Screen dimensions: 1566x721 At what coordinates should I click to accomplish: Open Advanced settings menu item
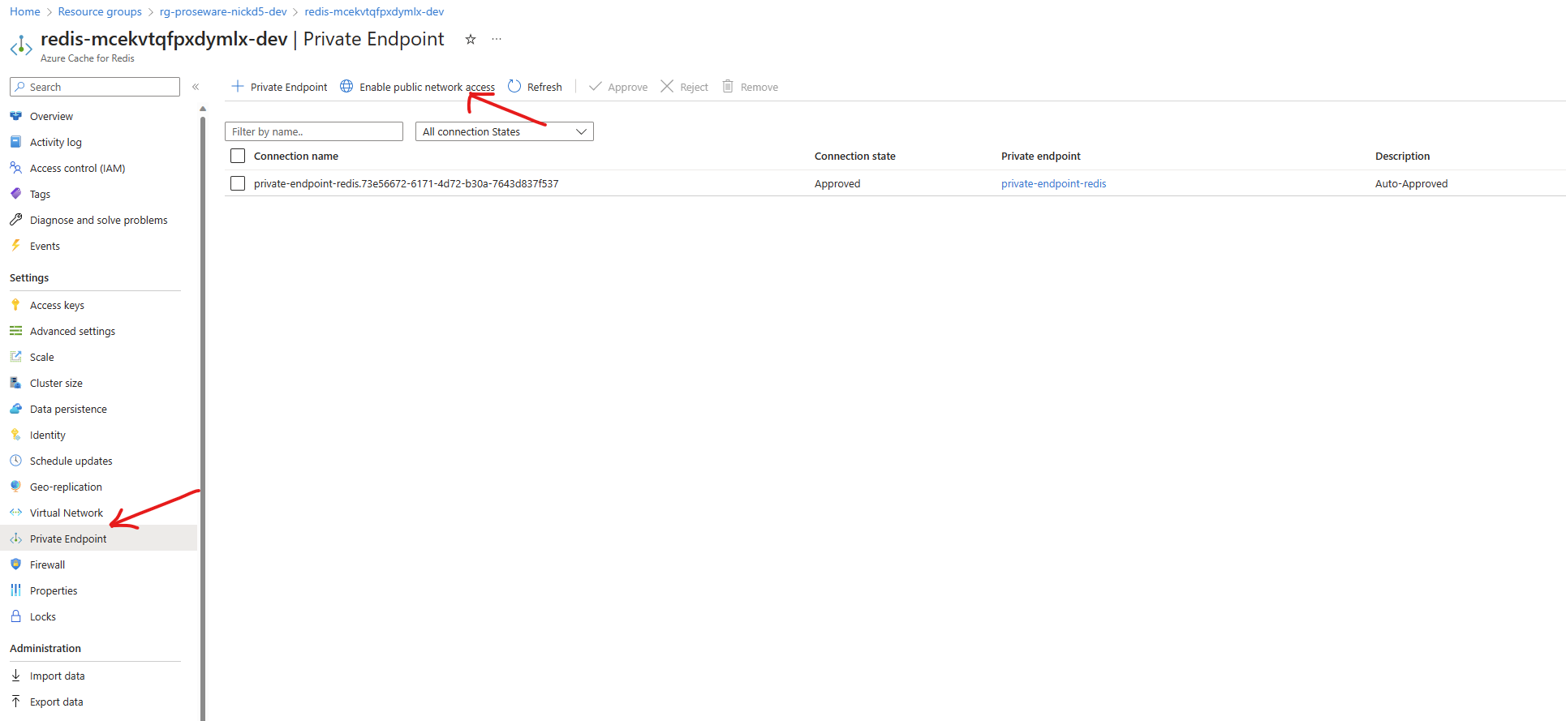pyautogui.click(x=73, y=331)
